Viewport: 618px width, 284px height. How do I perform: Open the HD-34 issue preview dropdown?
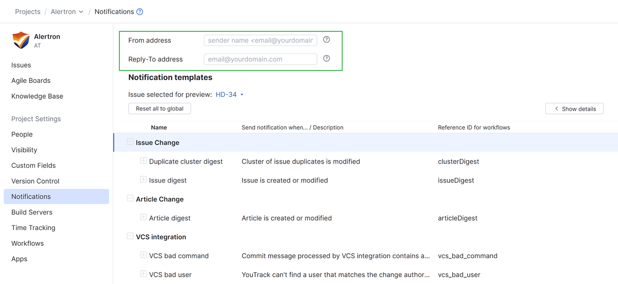(x=229, y=95)
